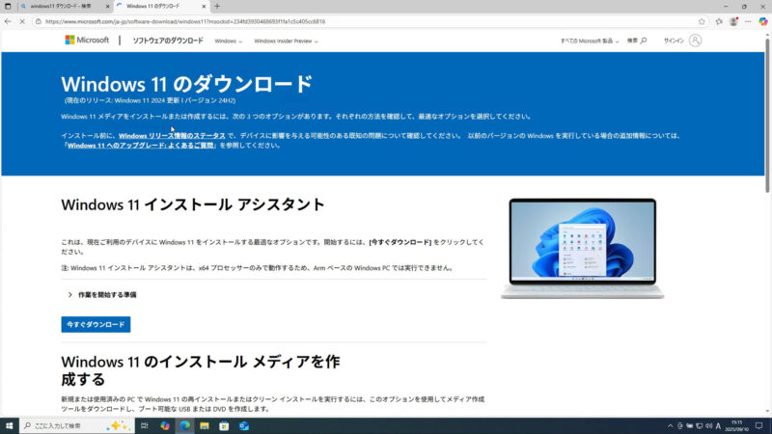Click the browser back arrow

click(x=9, y=21)
